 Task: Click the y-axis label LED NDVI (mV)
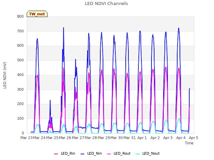tap(5, 75)
